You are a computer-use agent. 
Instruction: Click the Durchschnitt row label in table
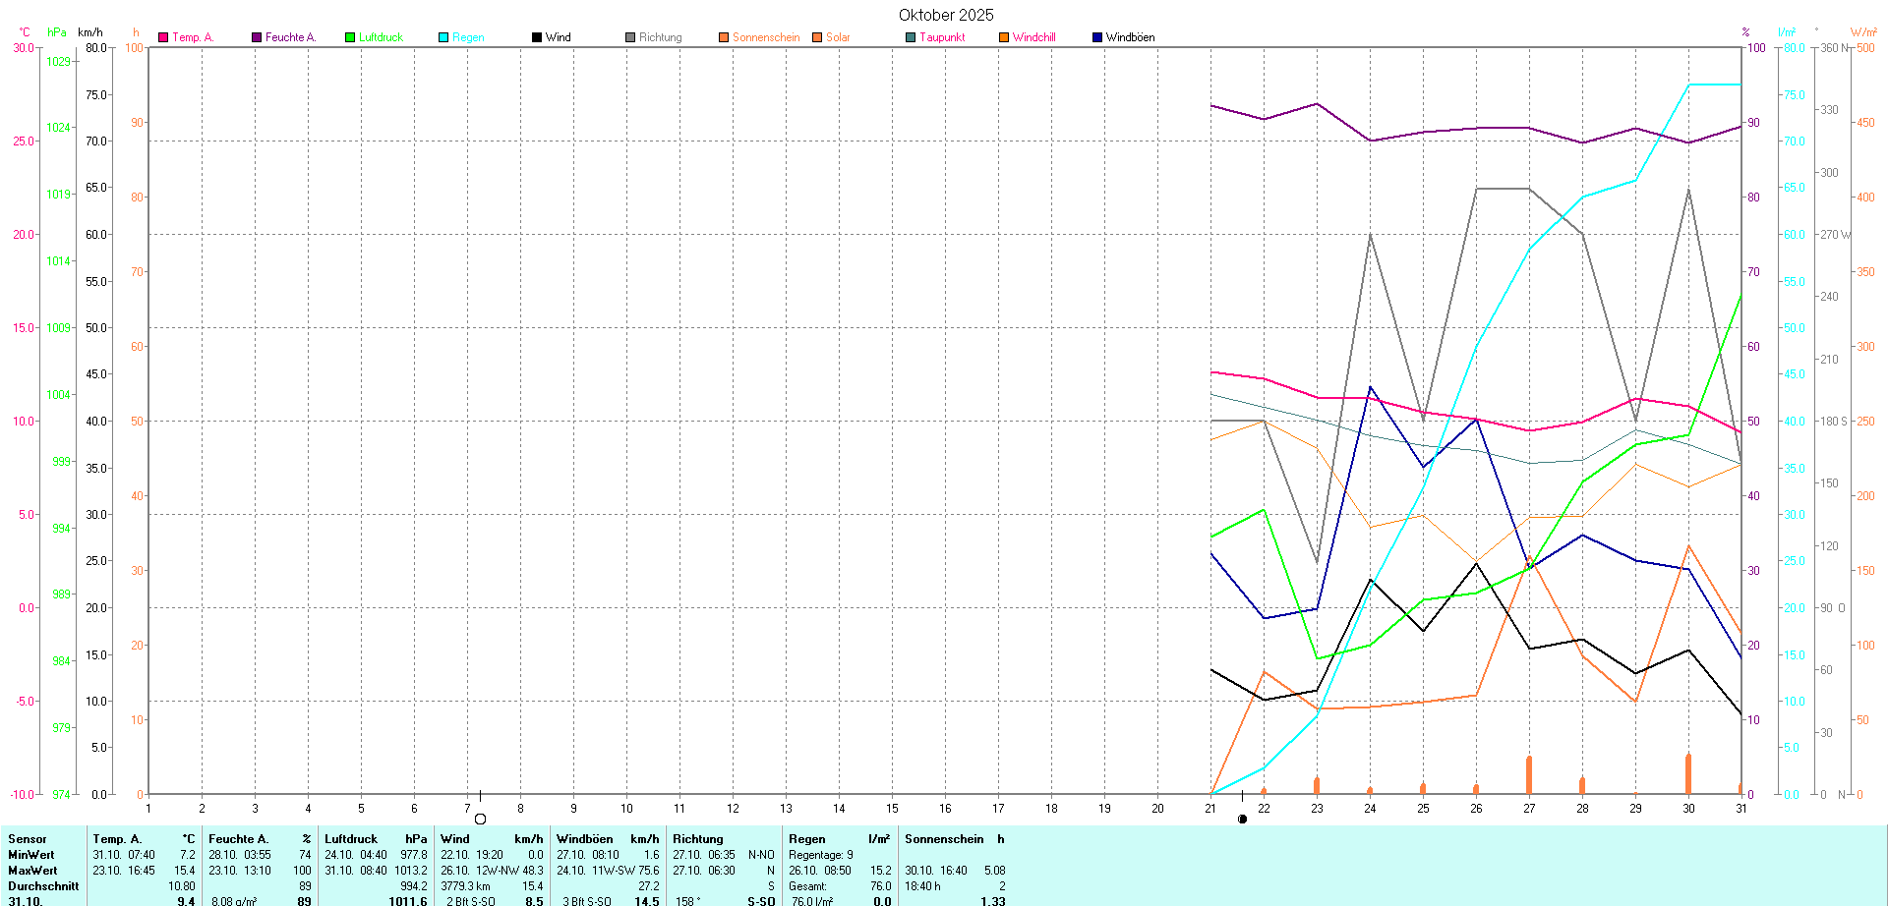point(43,886)
